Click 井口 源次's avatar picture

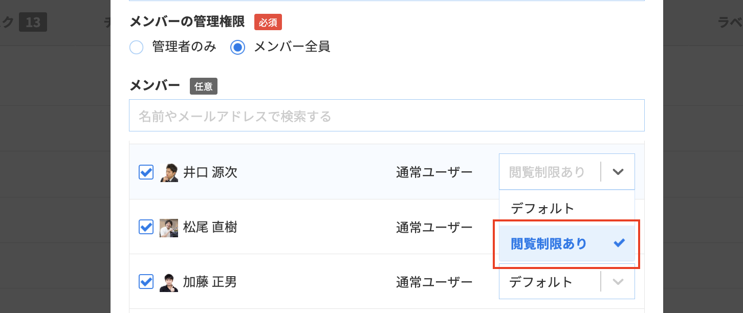tap(169, 173)
